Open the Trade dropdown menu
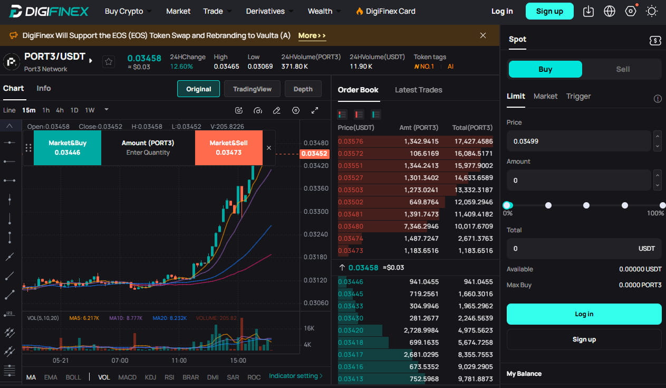 [x=217, y=11]
